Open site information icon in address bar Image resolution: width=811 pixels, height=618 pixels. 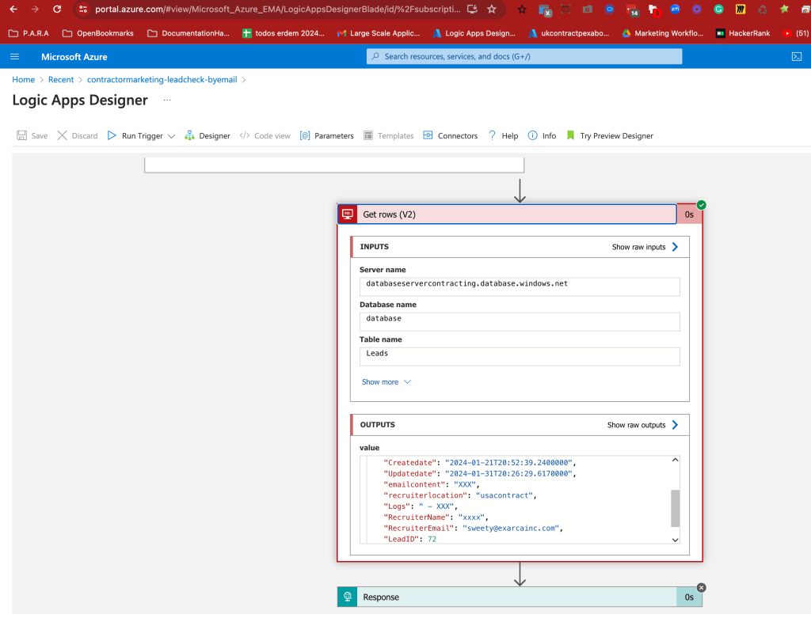(82, 9)
